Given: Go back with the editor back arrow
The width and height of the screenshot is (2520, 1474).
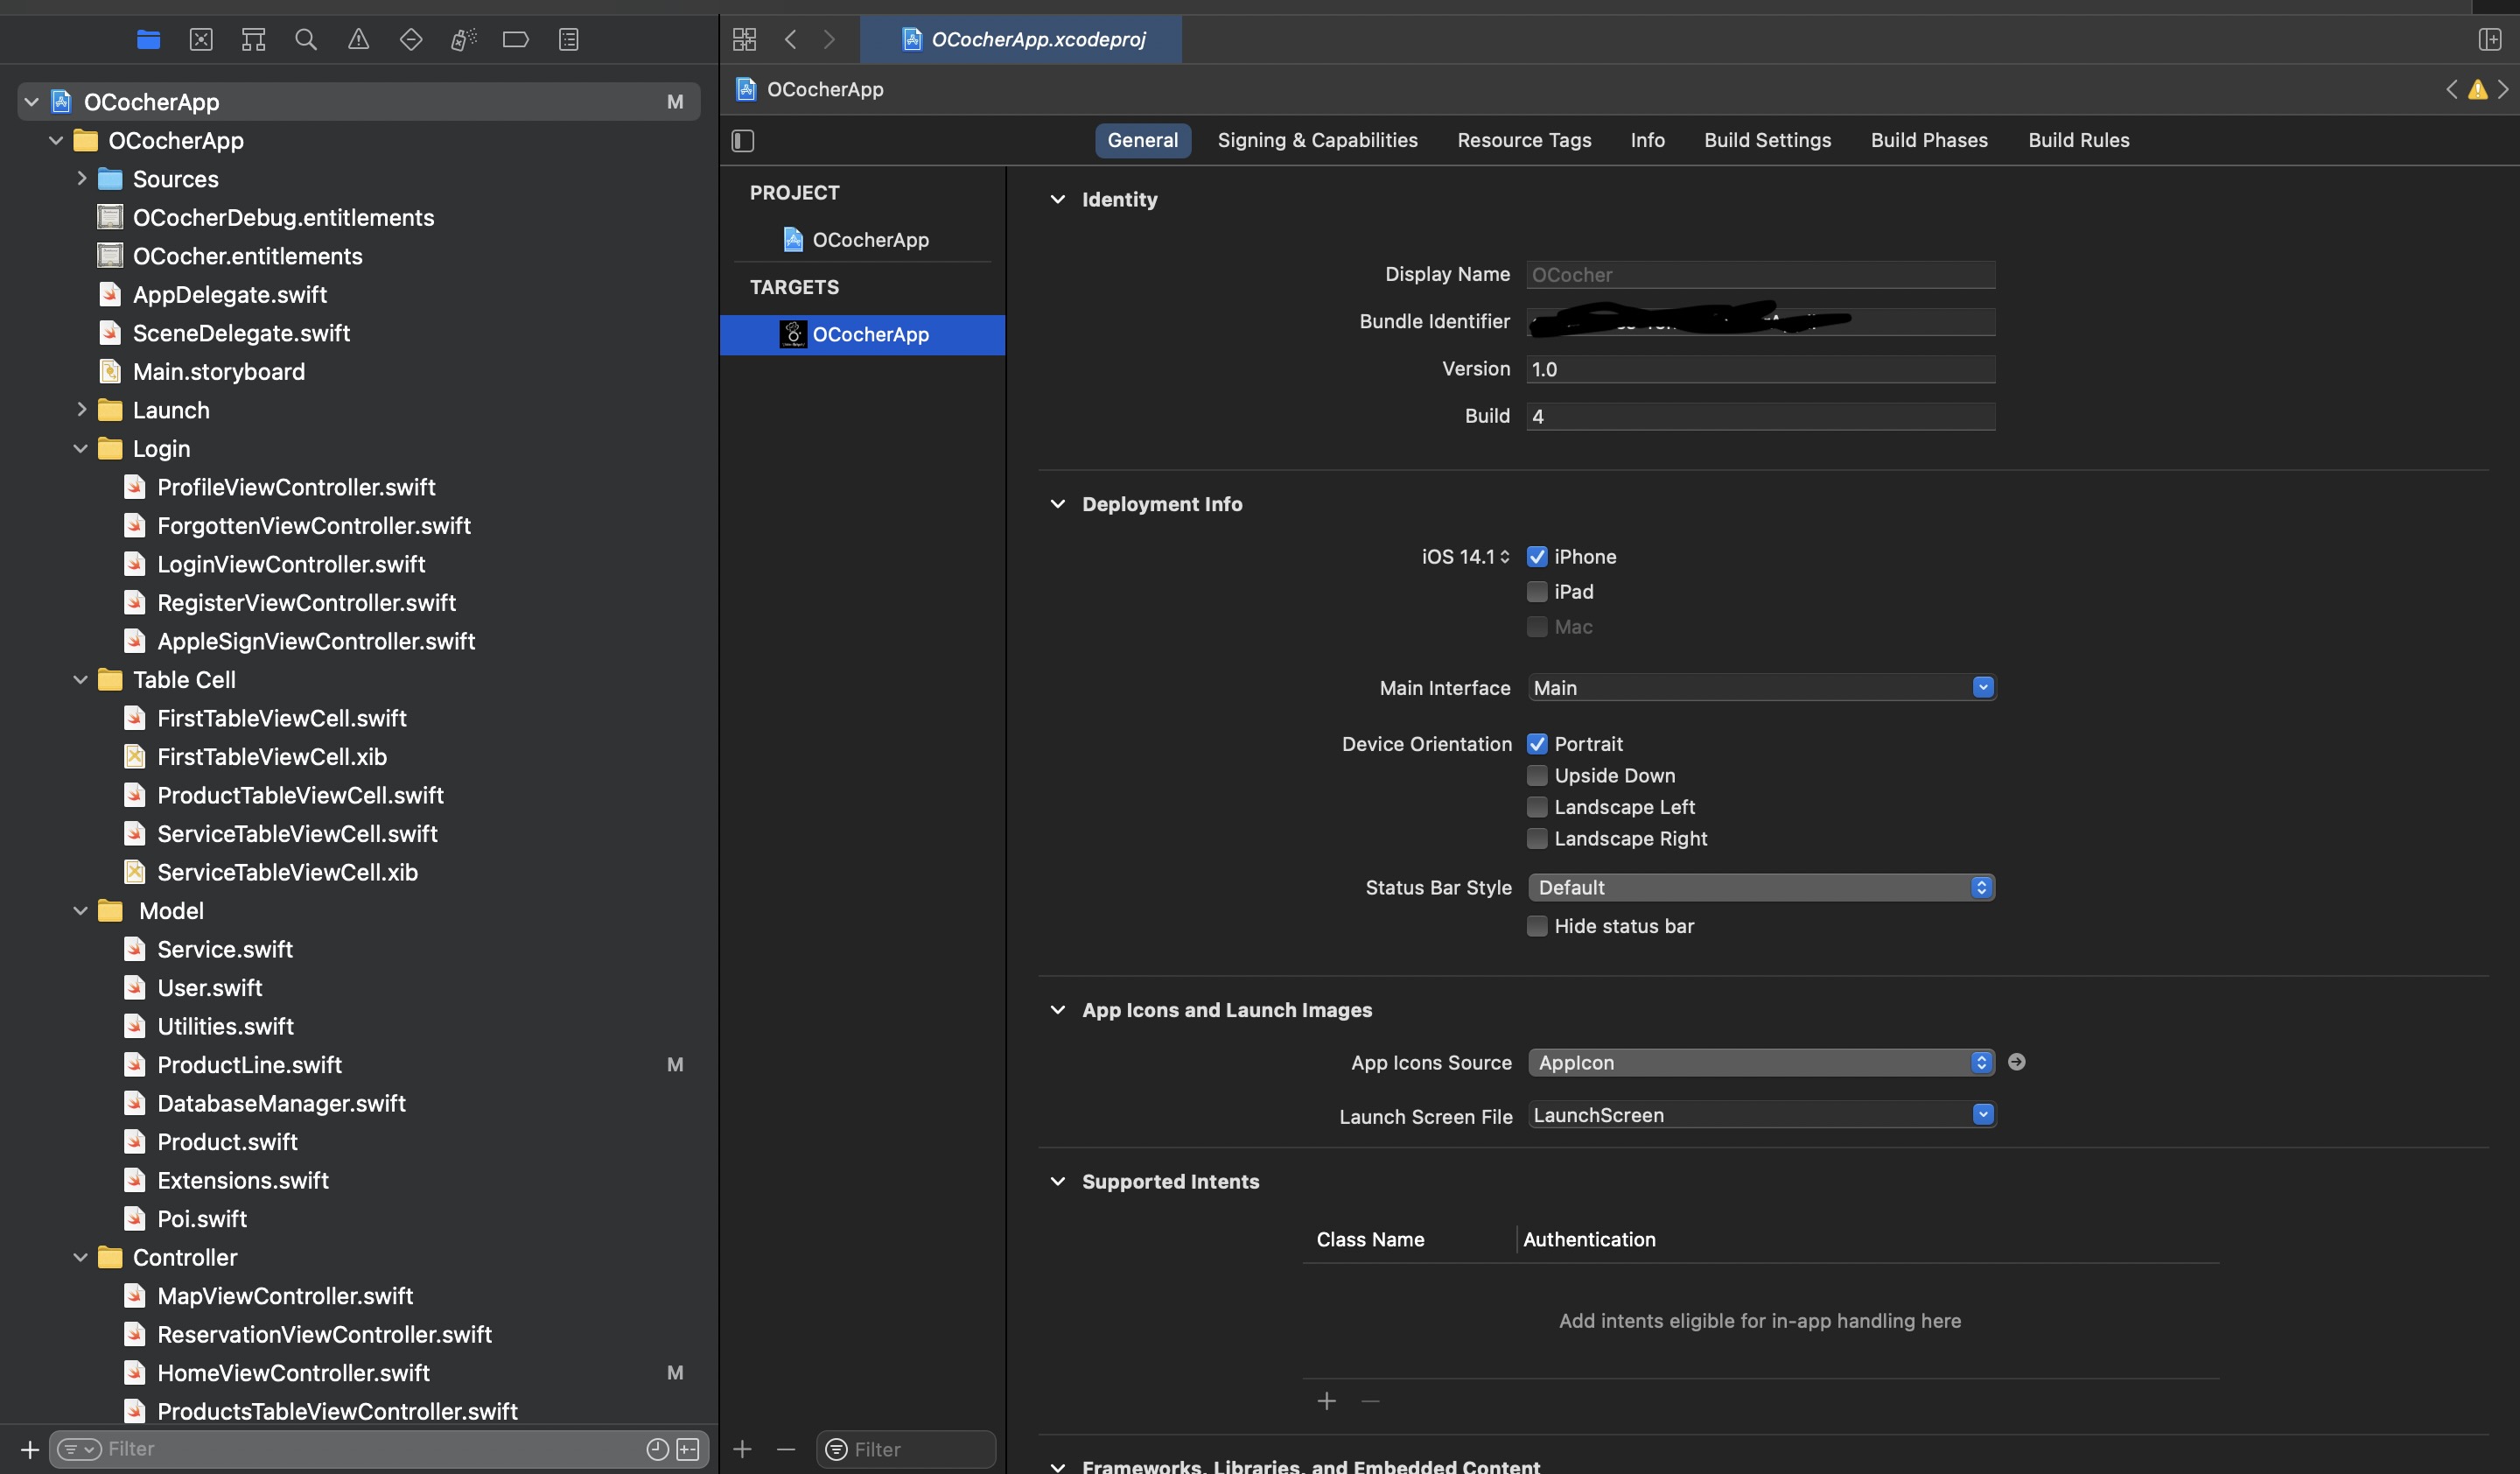Looking at the screenshot, I should pos(790,39).
